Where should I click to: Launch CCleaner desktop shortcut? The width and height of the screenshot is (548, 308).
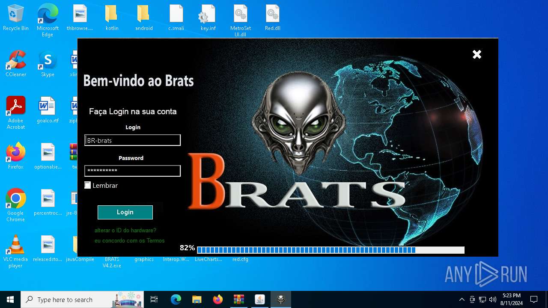point(16,64)
